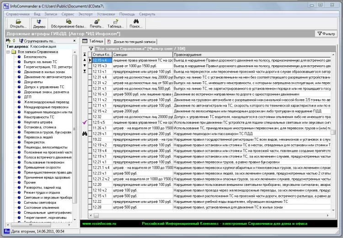Toggle the Дерево tree panel button
Viewport: 343px width, 238px height.
tap(39, 23)
